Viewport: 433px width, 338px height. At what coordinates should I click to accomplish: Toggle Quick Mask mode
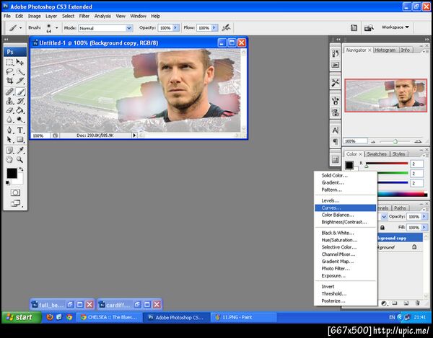coord(15,192)
